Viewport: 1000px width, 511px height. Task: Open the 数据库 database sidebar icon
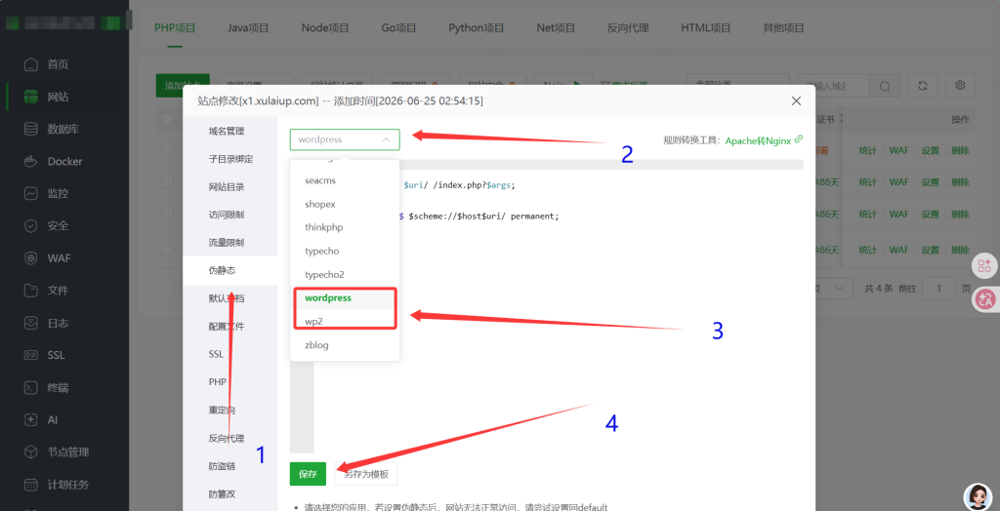click(x=31, y=130)
